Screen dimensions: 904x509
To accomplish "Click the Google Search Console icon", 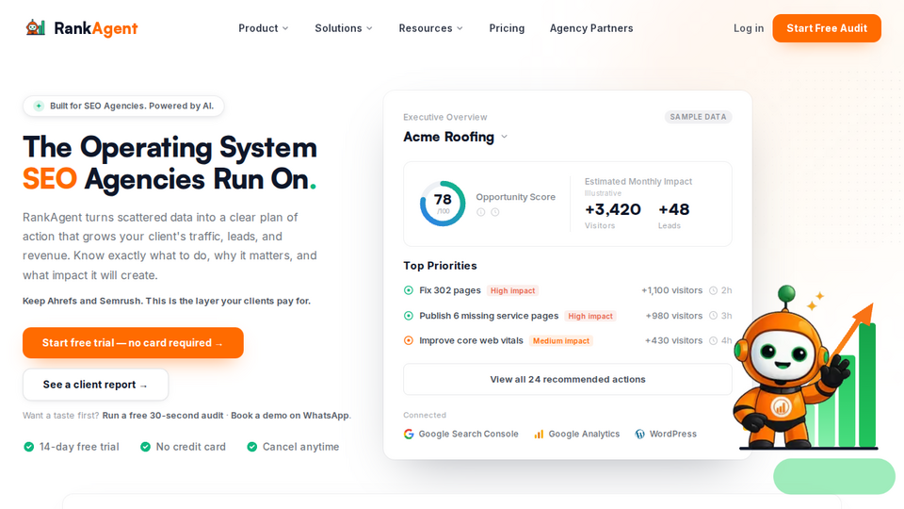I will tap(409, 434).
